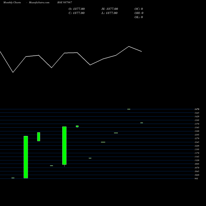Select the 'L: 1377.00' low value
The image size is (206, 206).
click(x=110, y=13)
